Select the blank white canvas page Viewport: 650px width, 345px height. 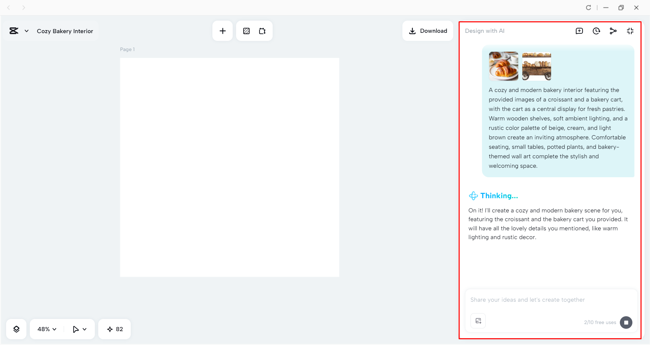[229, 167]
